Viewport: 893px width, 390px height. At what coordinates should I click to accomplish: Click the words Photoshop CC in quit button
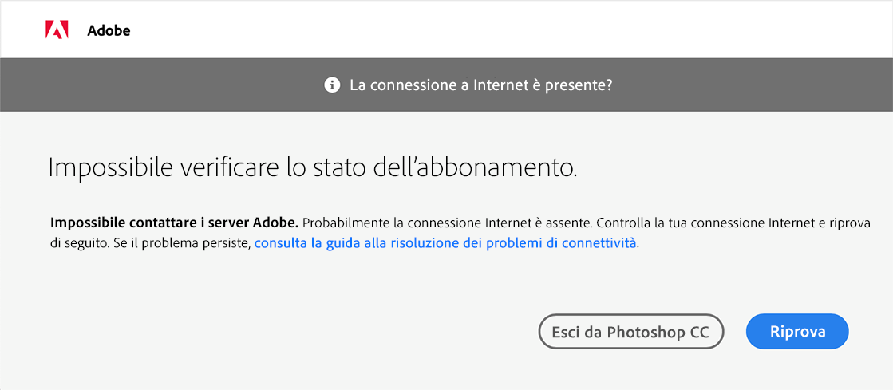658,332
